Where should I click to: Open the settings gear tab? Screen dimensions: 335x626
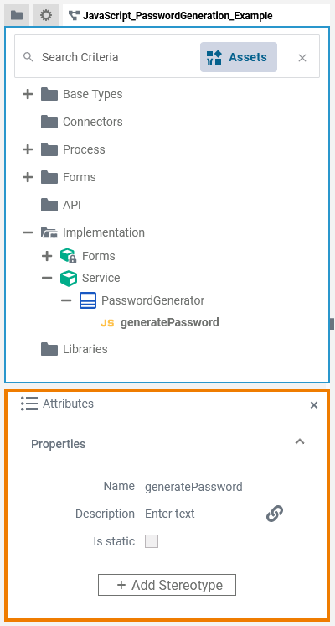point(46,16)
